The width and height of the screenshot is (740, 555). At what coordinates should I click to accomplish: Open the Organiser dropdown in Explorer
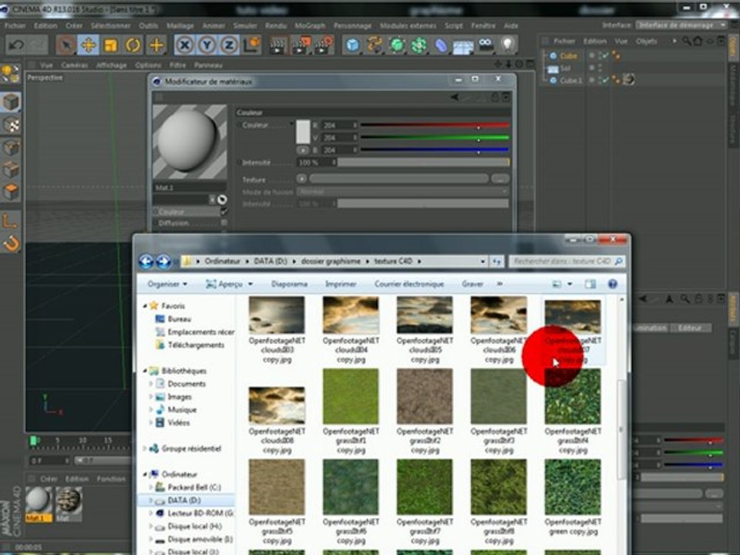(x=167, y=284)
